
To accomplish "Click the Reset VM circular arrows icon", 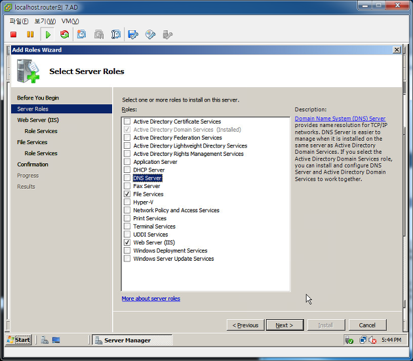I will pos(64,35).
